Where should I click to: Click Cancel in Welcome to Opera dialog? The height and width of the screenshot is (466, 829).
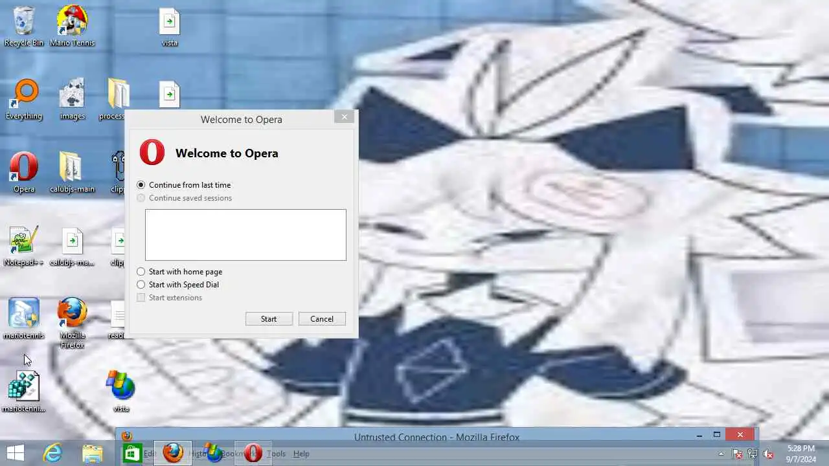(x=322, y=319)
